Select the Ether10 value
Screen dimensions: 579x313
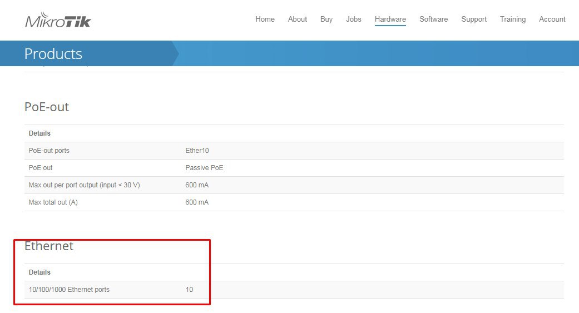tap(197, 151)
